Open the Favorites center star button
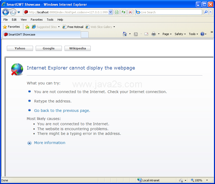The image size is (215, 184). point(11,27)
